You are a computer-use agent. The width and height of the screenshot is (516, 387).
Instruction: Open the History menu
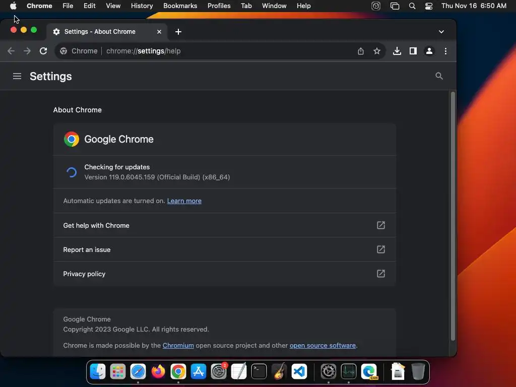tap(142, 6)
